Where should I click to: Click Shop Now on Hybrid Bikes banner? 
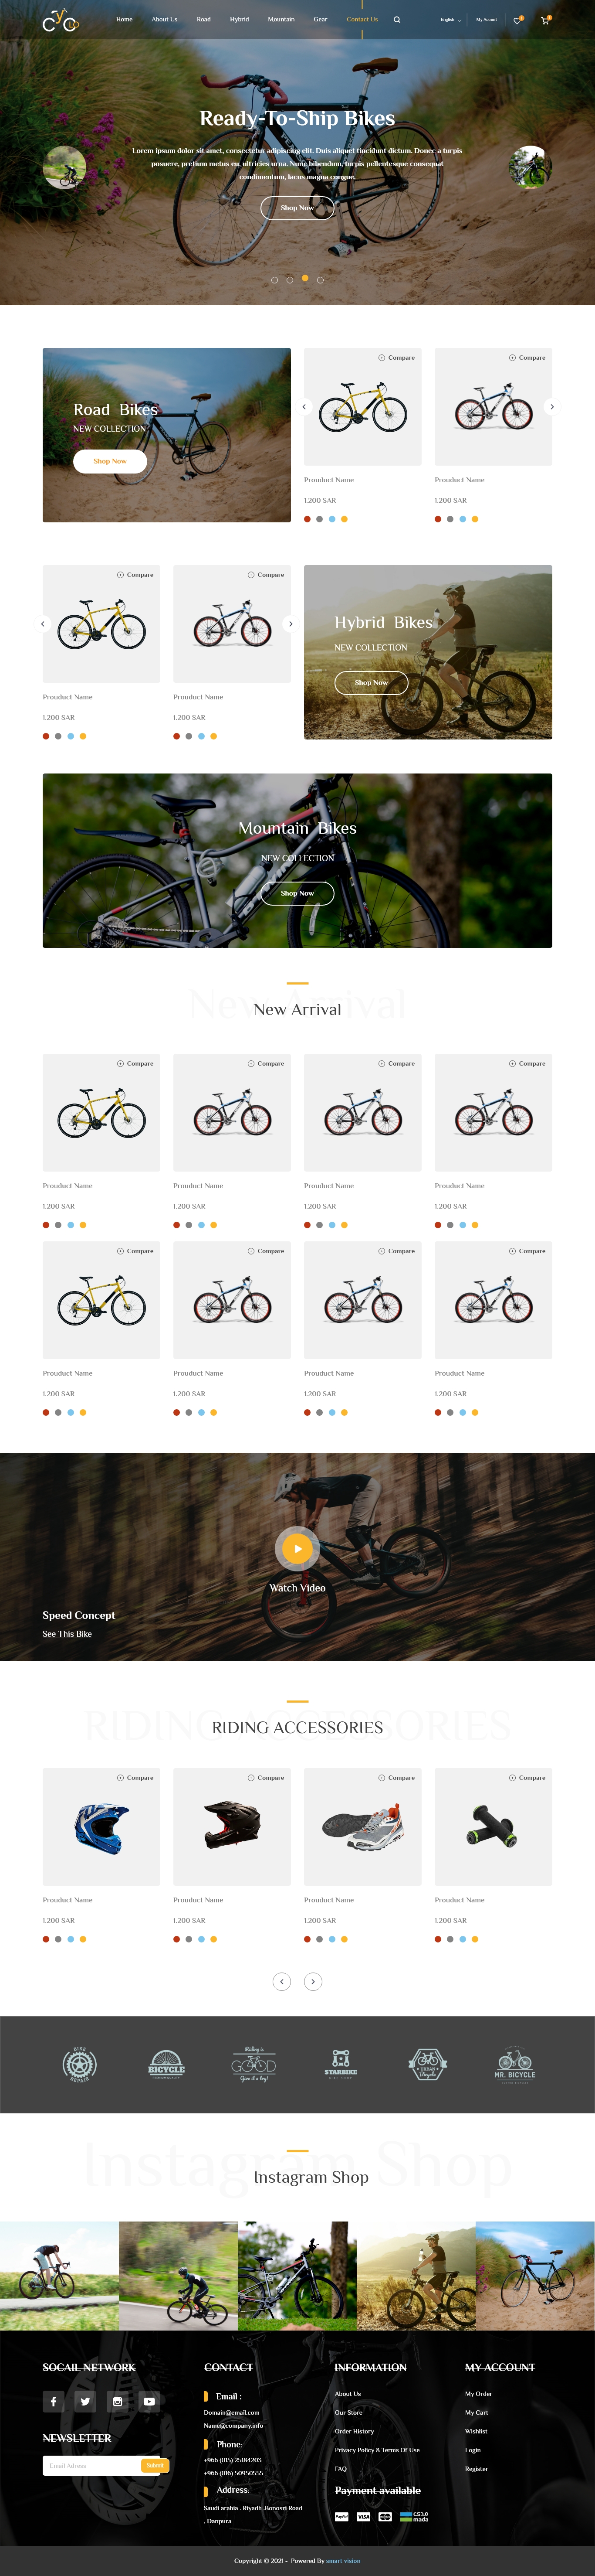click(x=372, y=682)
